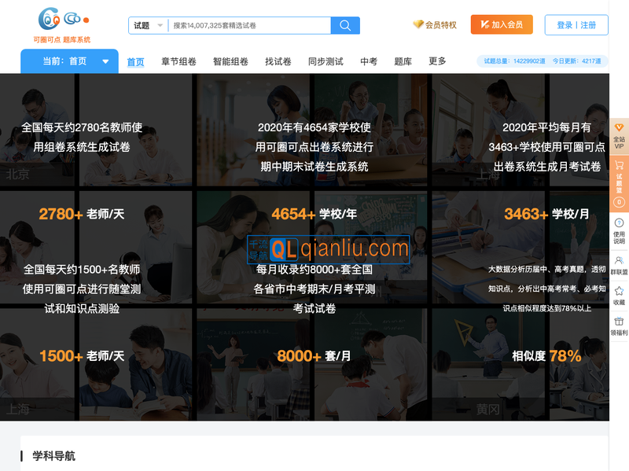Open the 更多 navigation menu
Screen dimensions: 629x471
tap(437, 61)
